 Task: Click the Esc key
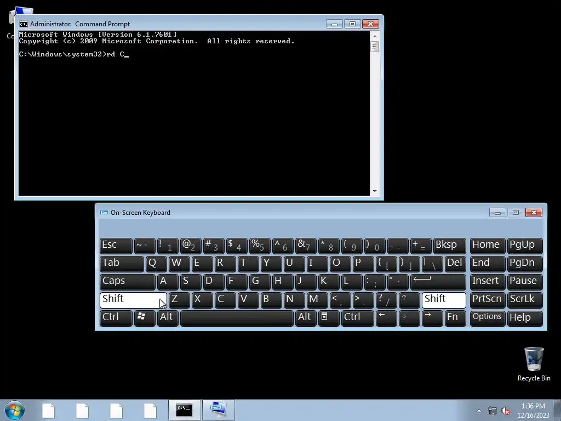pyautogui.click(x=116, y=246)
